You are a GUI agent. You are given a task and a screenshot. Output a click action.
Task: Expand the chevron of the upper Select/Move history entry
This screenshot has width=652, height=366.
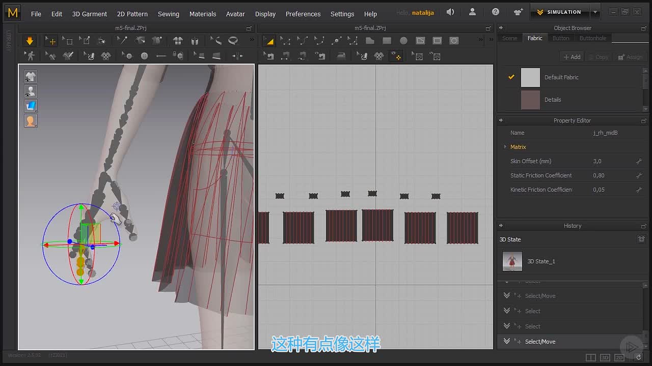coord(507,295)
